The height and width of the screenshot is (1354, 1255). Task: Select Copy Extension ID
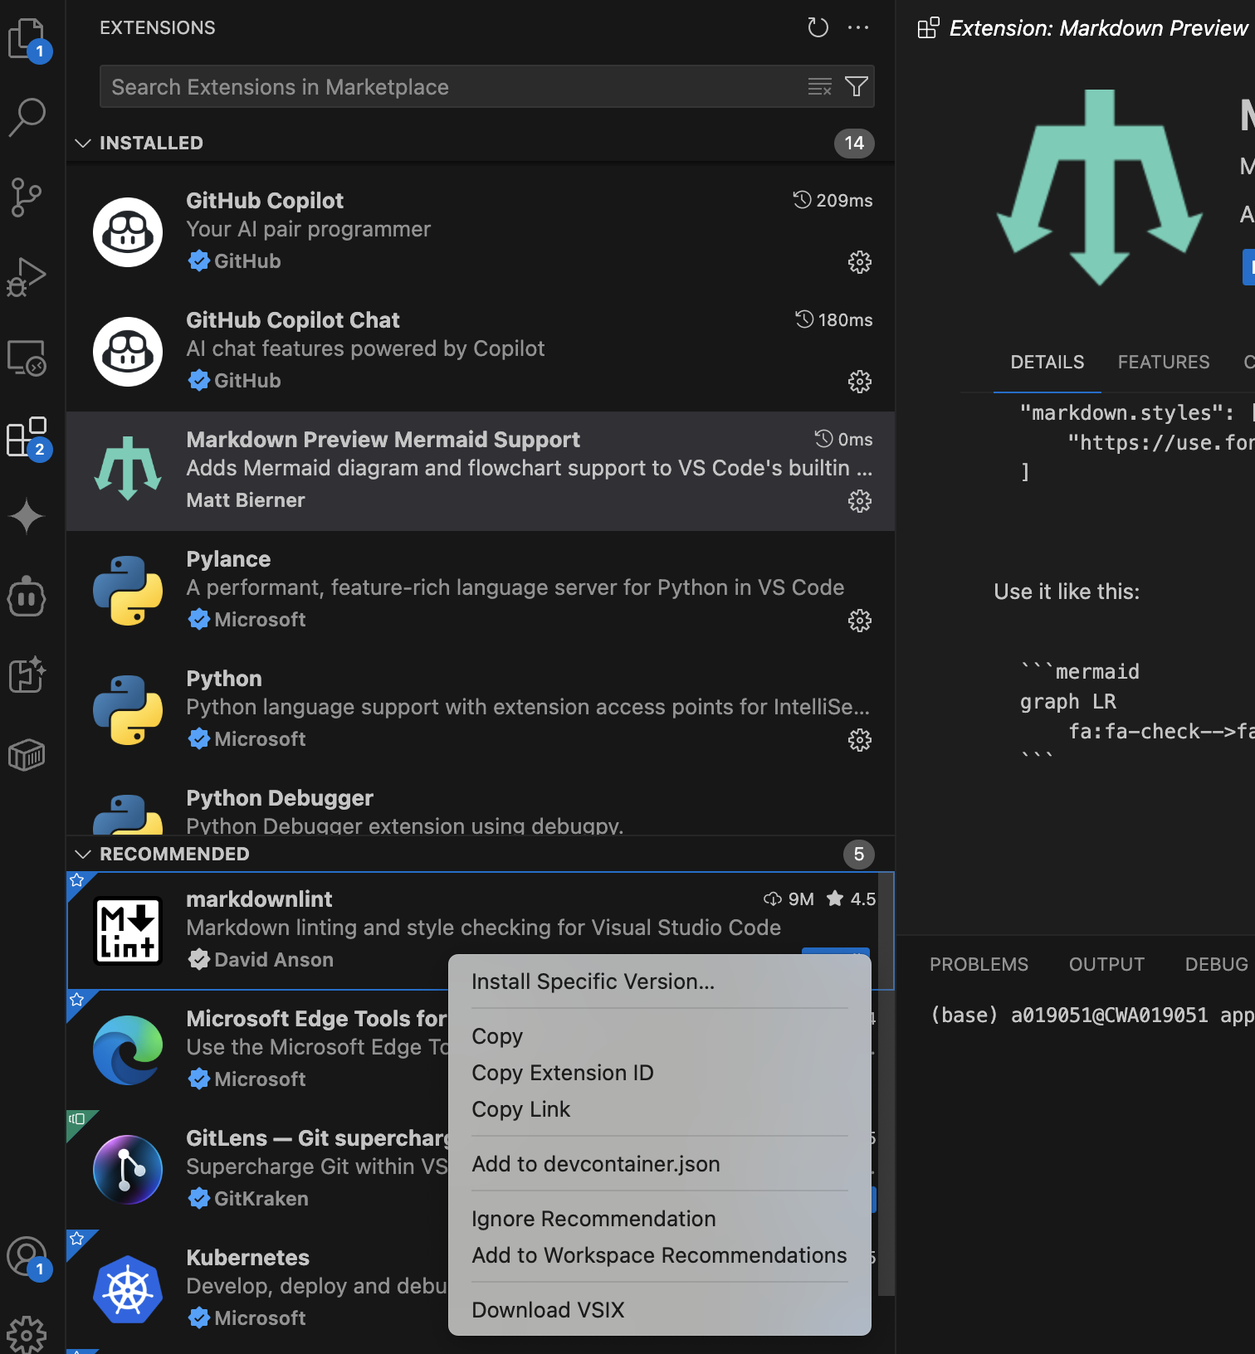pyautogui.click(x=660, y=1073)
